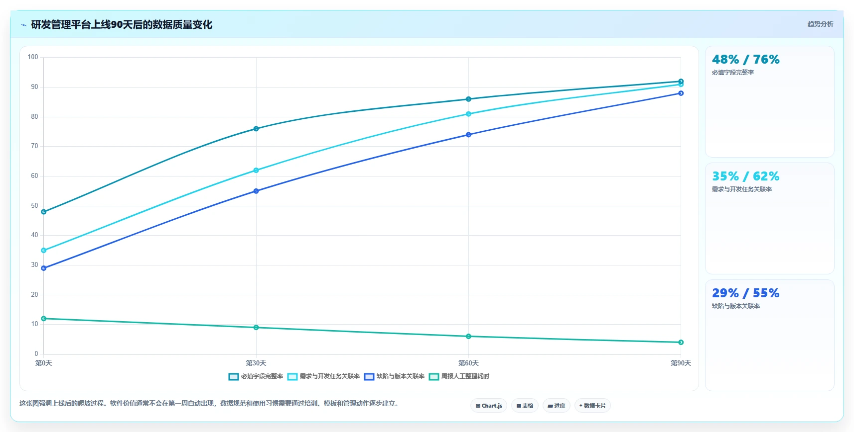The width and height of the screenshot is (854, 432).
Task: Click 需求与开发任务关联率 data point at 第90天
Action: point(681,85)
